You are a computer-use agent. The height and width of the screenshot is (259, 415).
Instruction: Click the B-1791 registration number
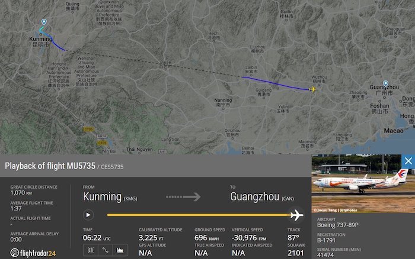tap(326, 240)
